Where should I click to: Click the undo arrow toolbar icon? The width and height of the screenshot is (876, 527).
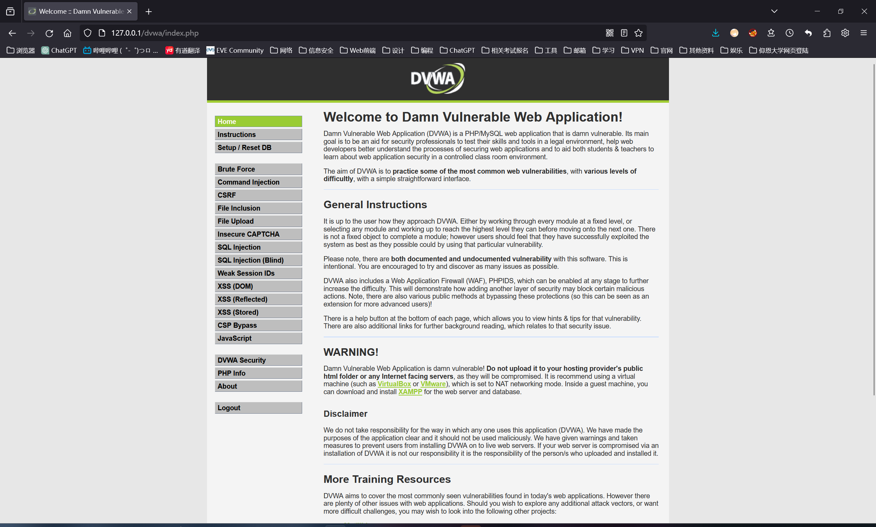pyautogui.click(x=808, y=33)
